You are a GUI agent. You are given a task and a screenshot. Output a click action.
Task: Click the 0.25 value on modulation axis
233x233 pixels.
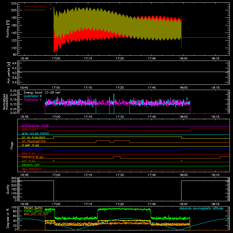[x=13, y=91]
